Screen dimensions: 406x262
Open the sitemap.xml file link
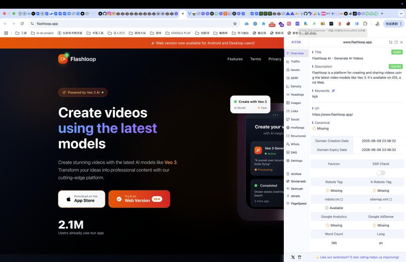[380, 199]
